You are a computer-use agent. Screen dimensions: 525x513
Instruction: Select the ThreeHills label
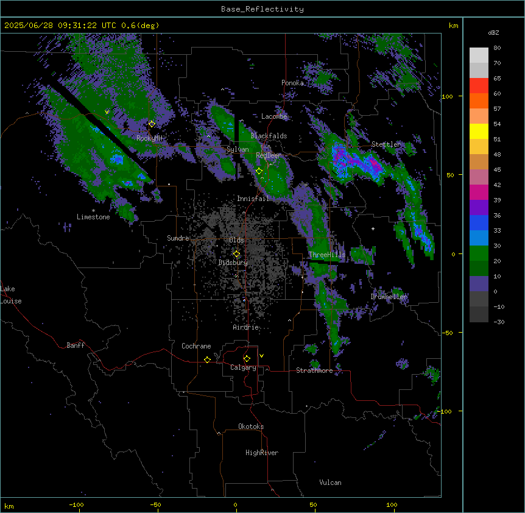pos(327,255)
